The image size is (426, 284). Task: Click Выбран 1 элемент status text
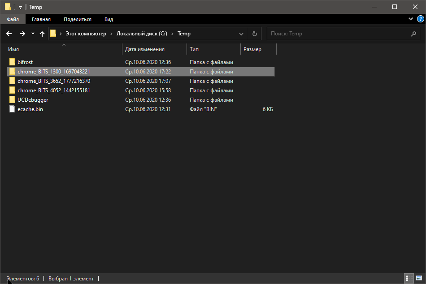[71, 279]
